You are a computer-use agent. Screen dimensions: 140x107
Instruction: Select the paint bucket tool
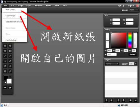point(5,61)
